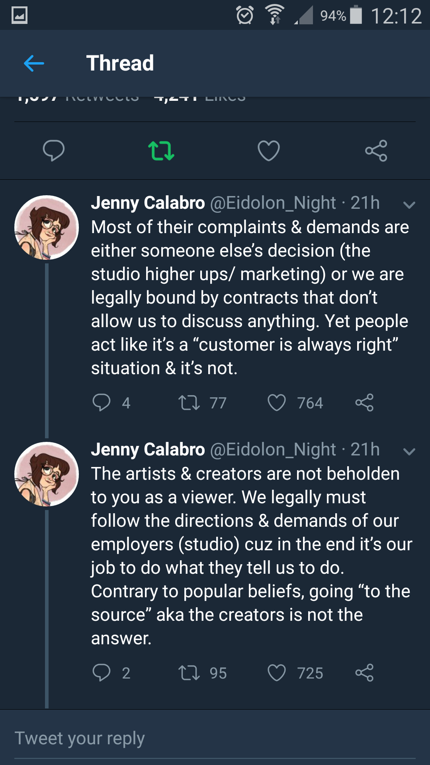Open Jenny Calabro's avatar on second reply
This screenshot has height=765, width=430.
pyautogui.click(x=47, y=474)
